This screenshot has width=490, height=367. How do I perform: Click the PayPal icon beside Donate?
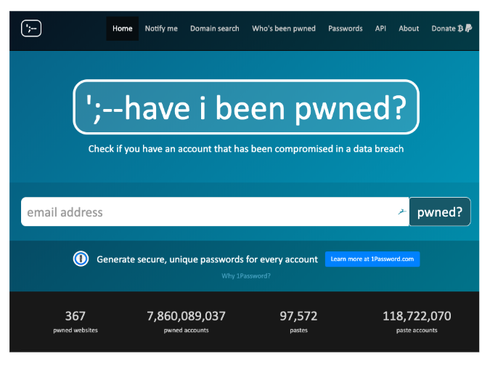pos(468,28)
